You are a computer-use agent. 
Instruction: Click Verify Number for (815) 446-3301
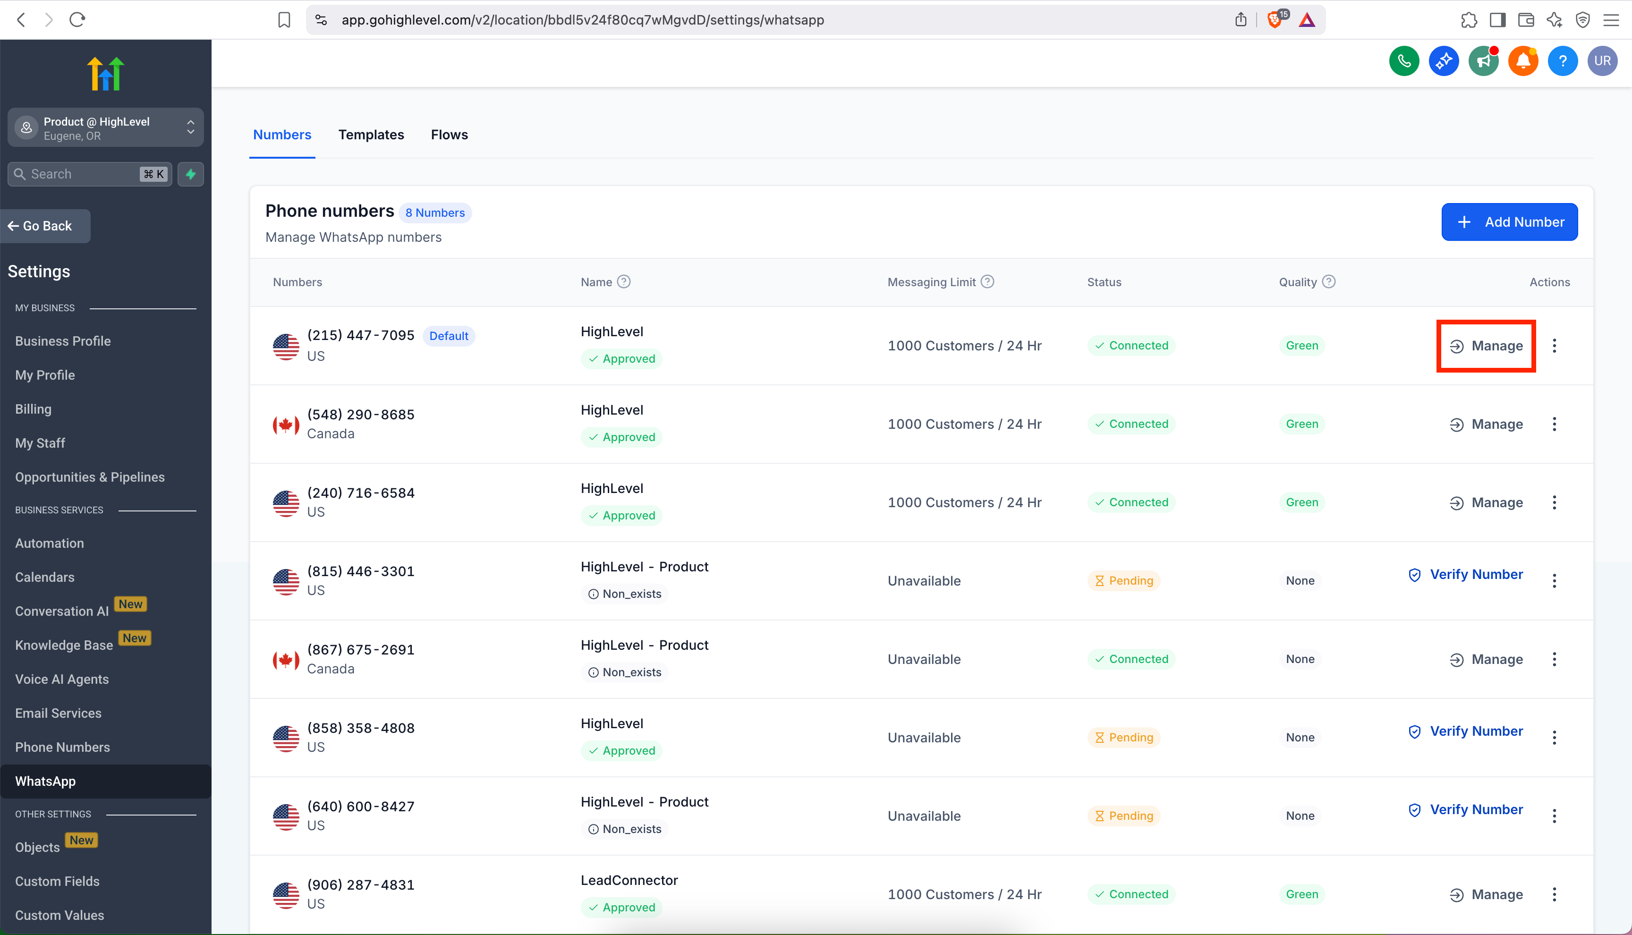pyautogui.click(x=1465, y=575)
